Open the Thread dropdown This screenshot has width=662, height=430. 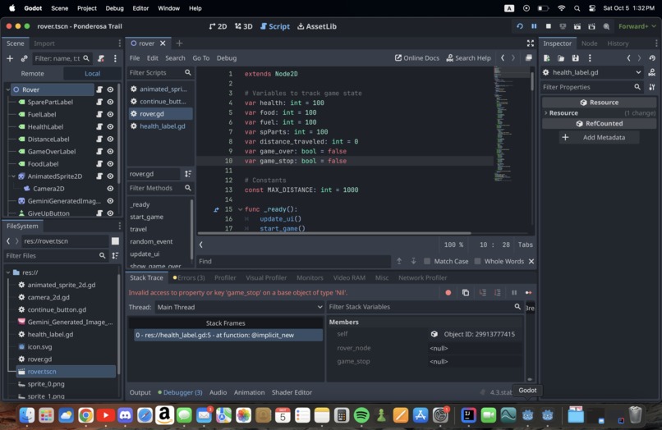coord(239,307)
